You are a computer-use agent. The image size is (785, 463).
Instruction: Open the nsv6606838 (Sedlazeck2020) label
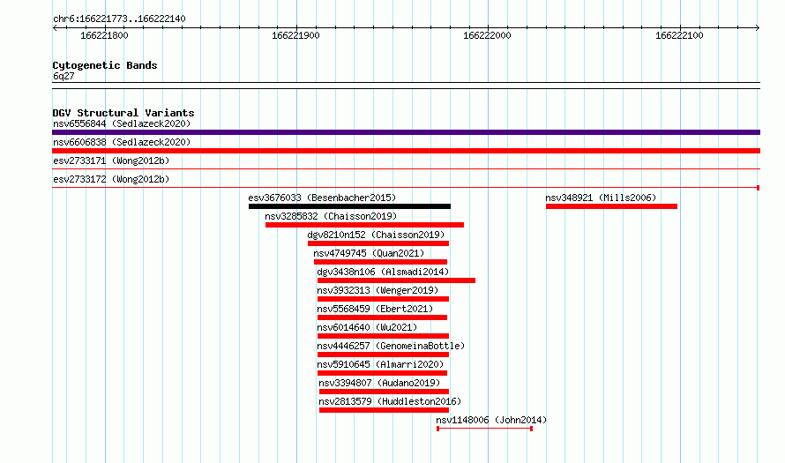(x=122, y=142)
